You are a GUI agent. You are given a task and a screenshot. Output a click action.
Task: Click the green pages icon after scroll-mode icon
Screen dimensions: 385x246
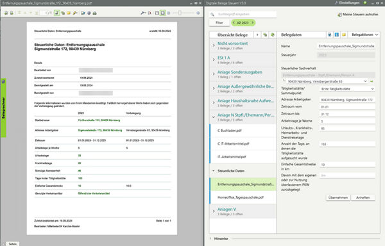[63, 13]
